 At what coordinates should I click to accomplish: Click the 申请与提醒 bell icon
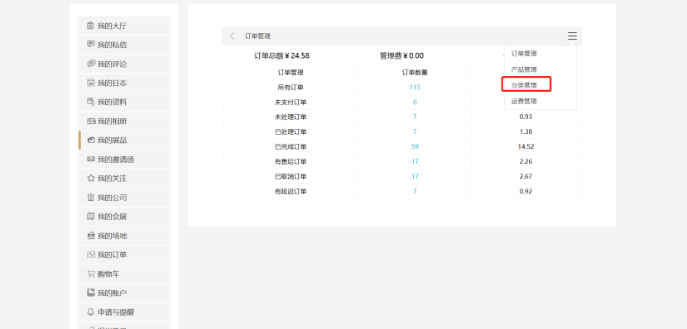point(91,312)
